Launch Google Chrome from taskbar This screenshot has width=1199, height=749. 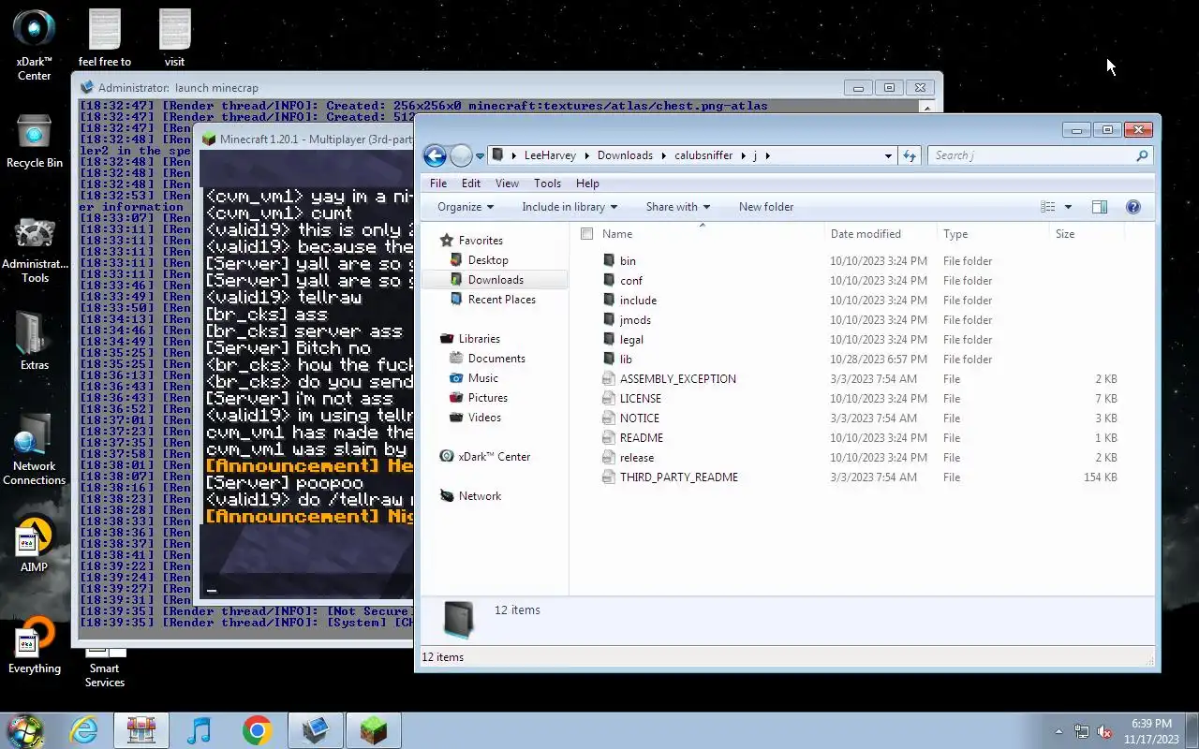click(257, 730)
